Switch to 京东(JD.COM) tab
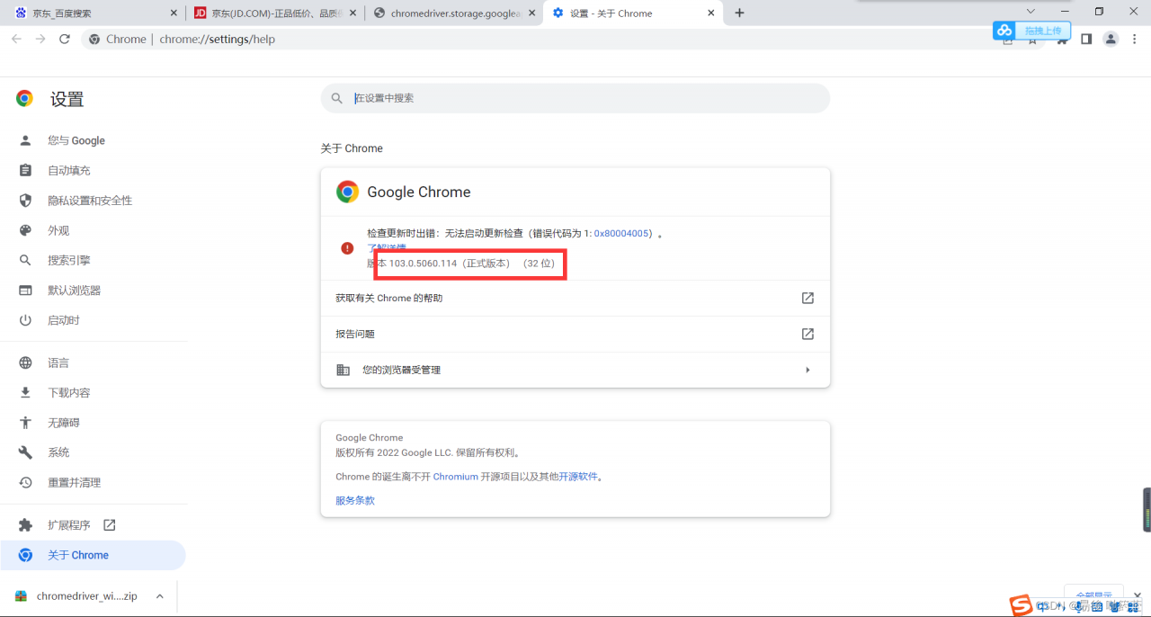 point(274,13)
